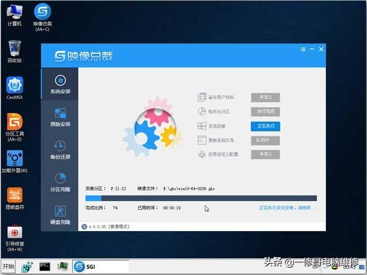
Task: Go to 分区克隆 sidebar tab
Action: (x=60, y=182)
